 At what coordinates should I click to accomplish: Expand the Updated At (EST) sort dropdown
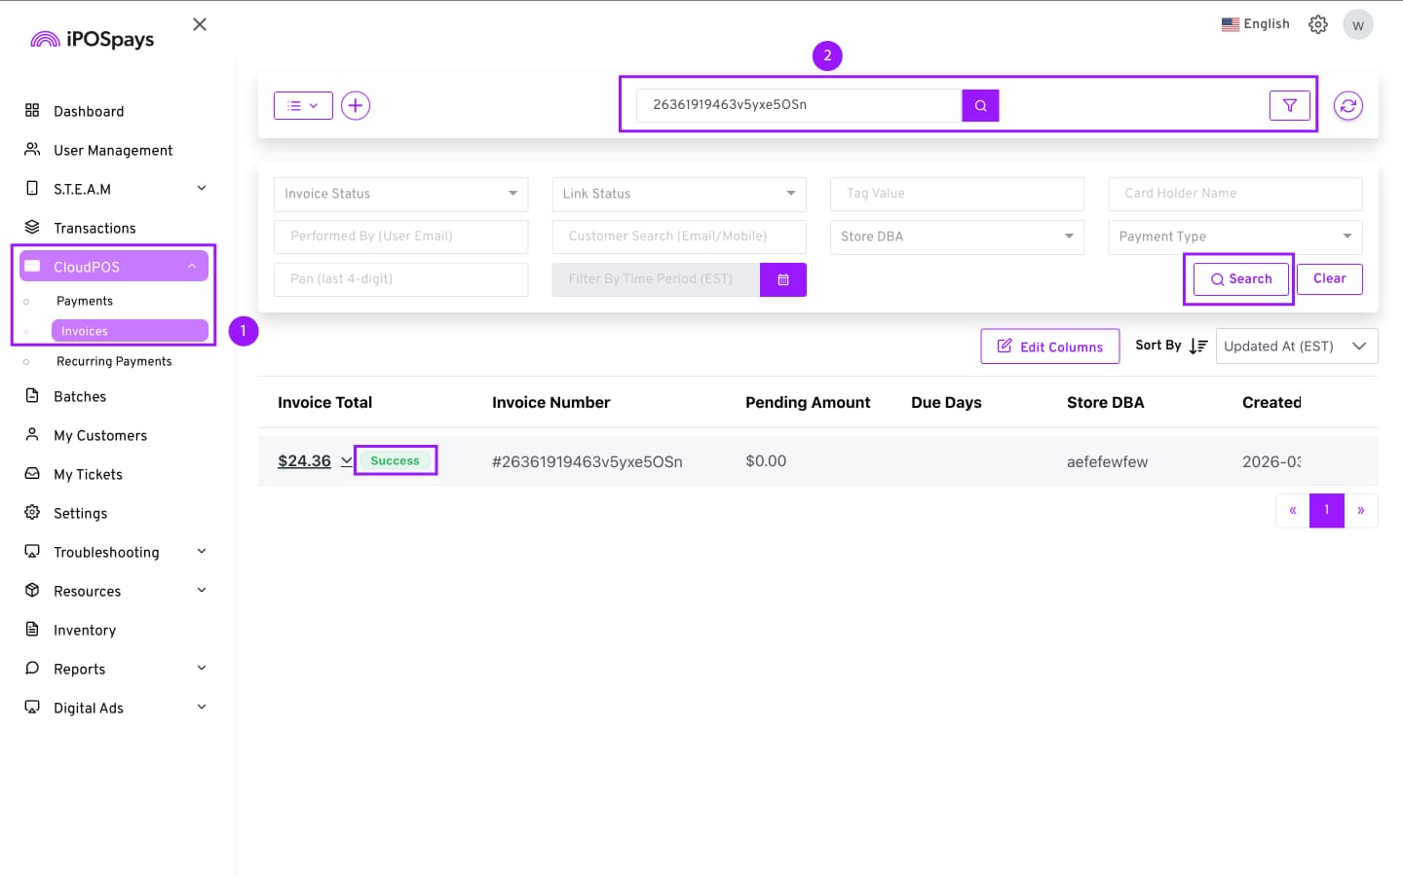click(x=1296, y=346)
